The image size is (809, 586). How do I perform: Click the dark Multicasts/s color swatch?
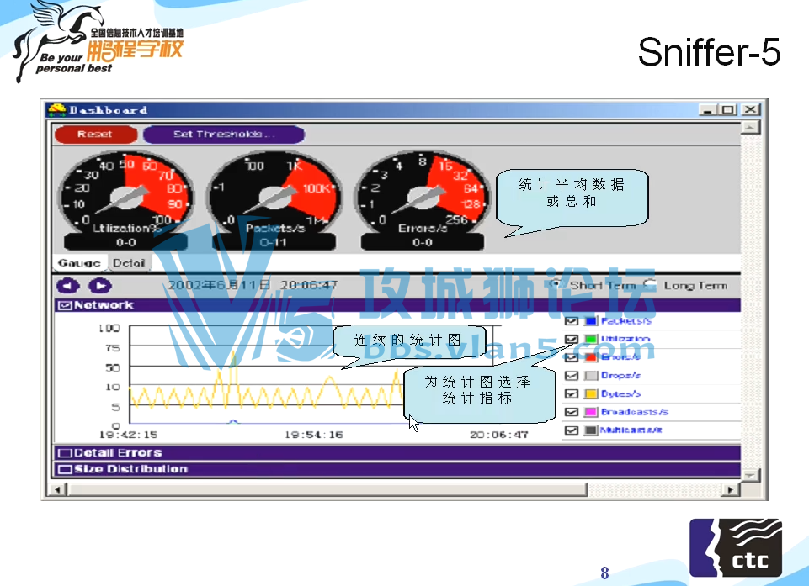[591, 430]
